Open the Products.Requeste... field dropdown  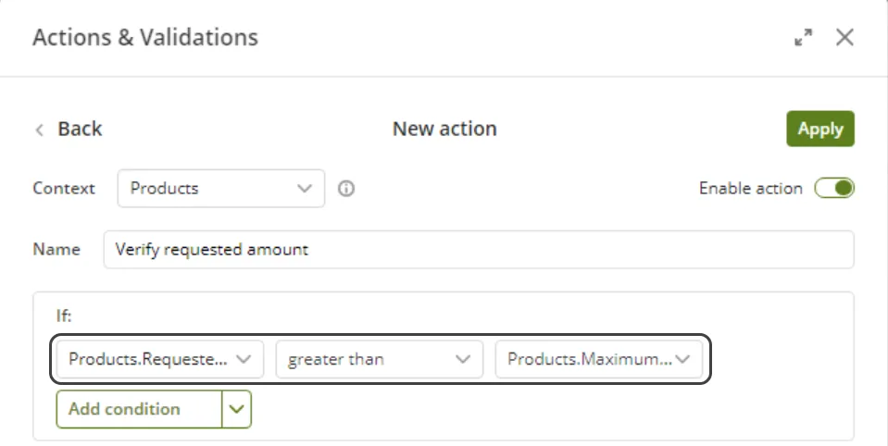[x=159, y=359]
